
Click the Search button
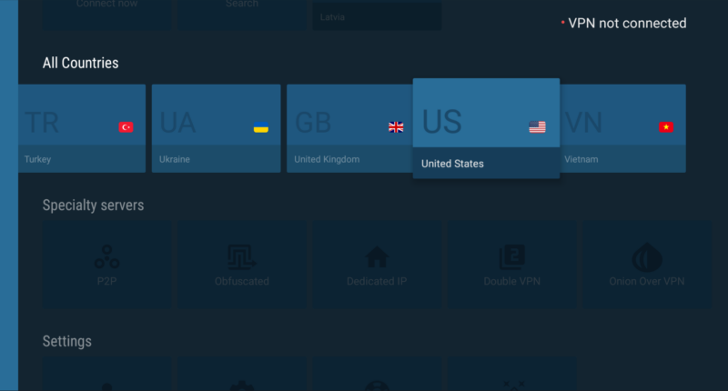coord(242,15)
